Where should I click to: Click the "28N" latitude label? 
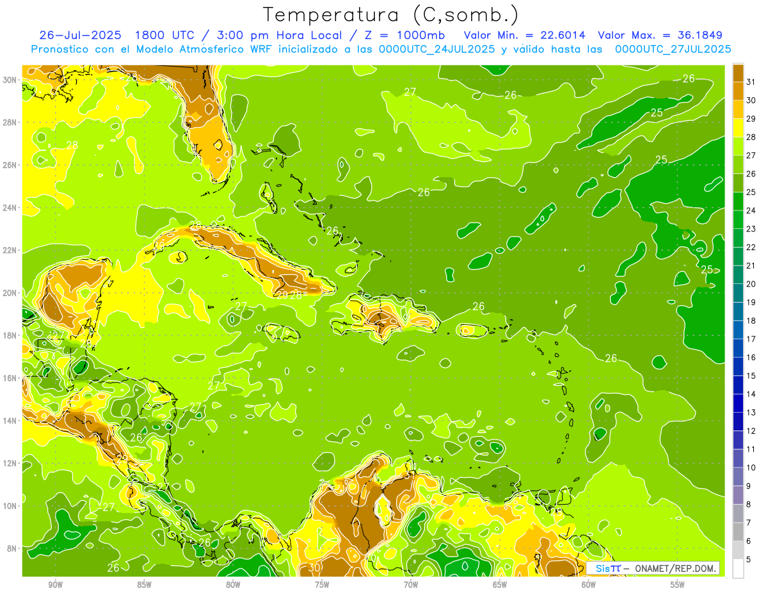click(x=10, y=122)
